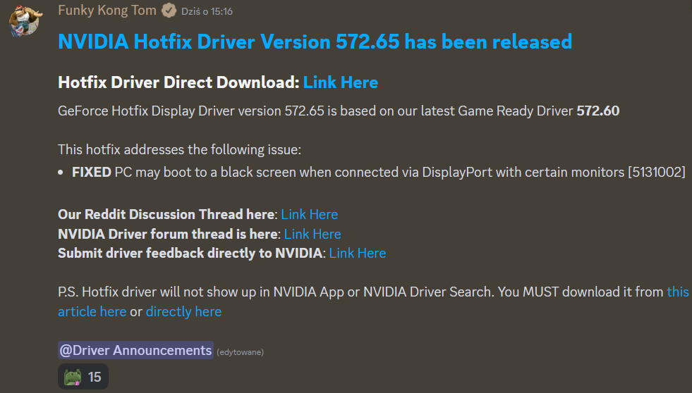This screenshot has height=393, width=692.
Task: Click the 'Hotfix Driver Direct Download:' heading text
Action: pos(178,82)
